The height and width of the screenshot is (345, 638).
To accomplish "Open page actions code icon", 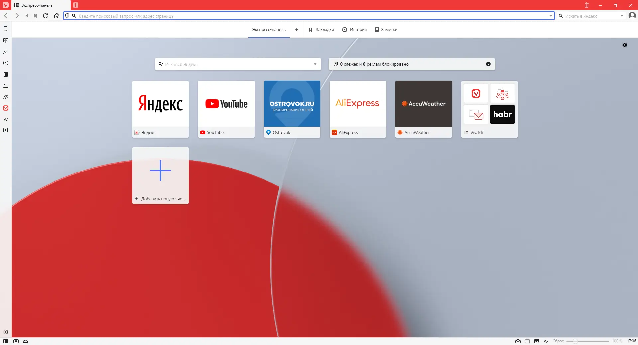I will point(546,341).
